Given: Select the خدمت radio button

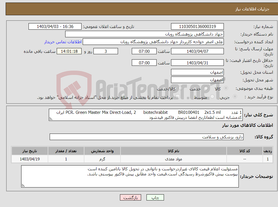Looking at the screenshot, I should pyautogui.click(x=206, y=88).
